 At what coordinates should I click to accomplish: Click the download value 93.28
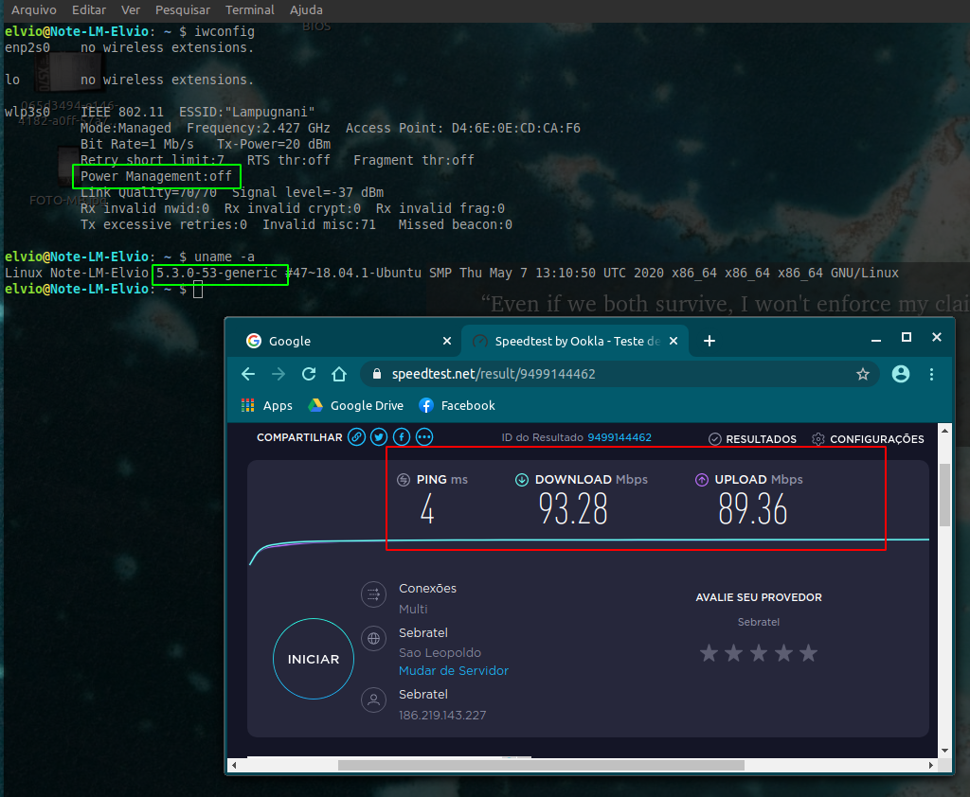tap(573, 509)
